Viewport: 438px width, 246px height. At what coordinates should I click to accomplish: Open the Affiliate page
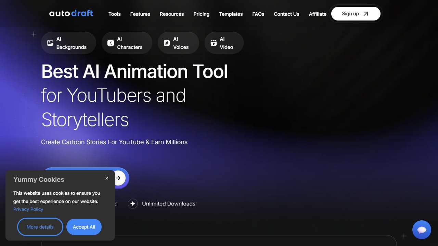coord(318,14)
